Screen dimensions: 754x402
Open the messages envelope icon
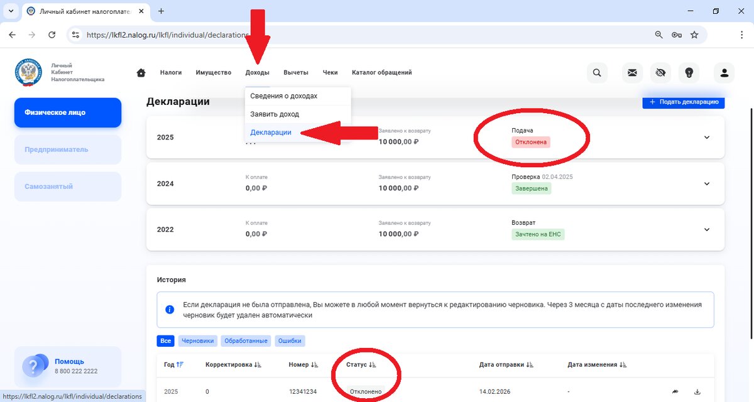[632, 73]
